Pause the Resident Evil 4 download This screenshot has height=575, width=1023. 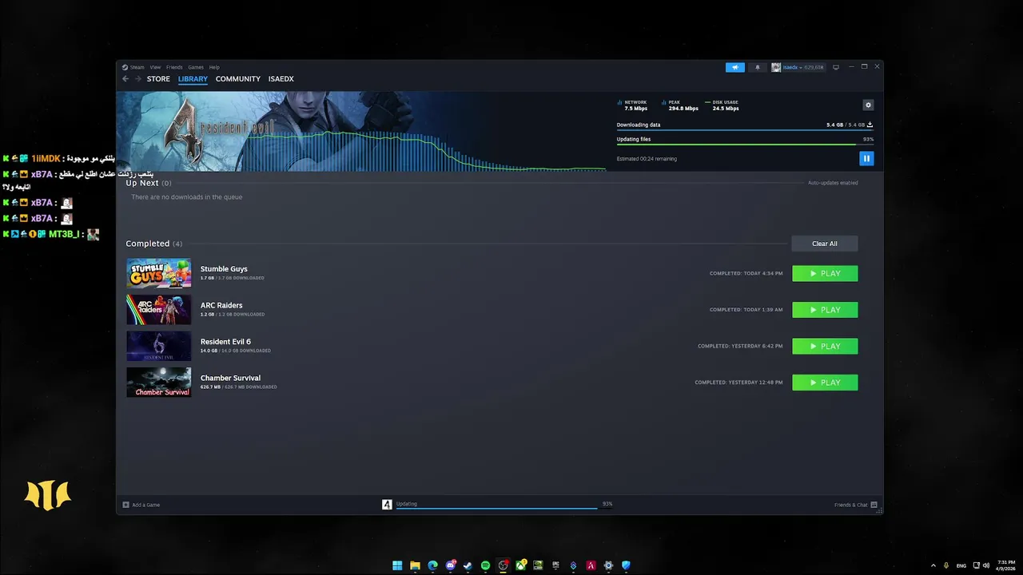866,159
